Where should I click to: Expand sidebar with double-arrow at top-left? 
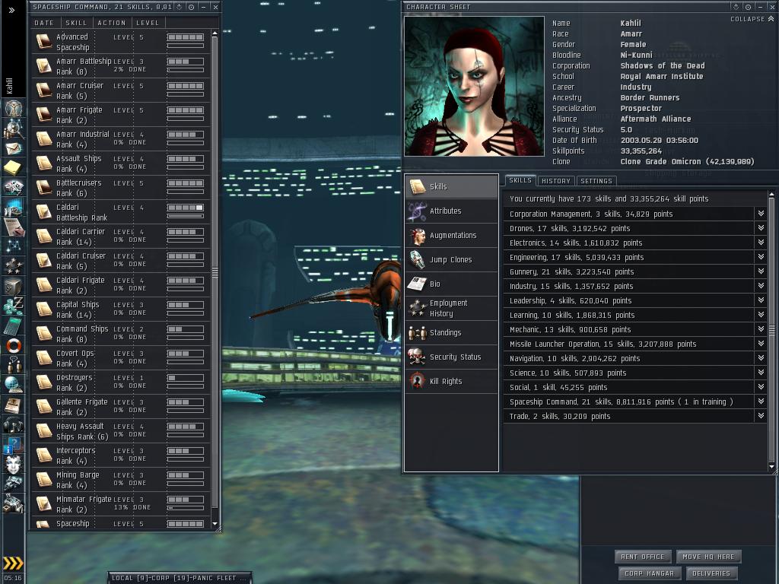(11, 10)
